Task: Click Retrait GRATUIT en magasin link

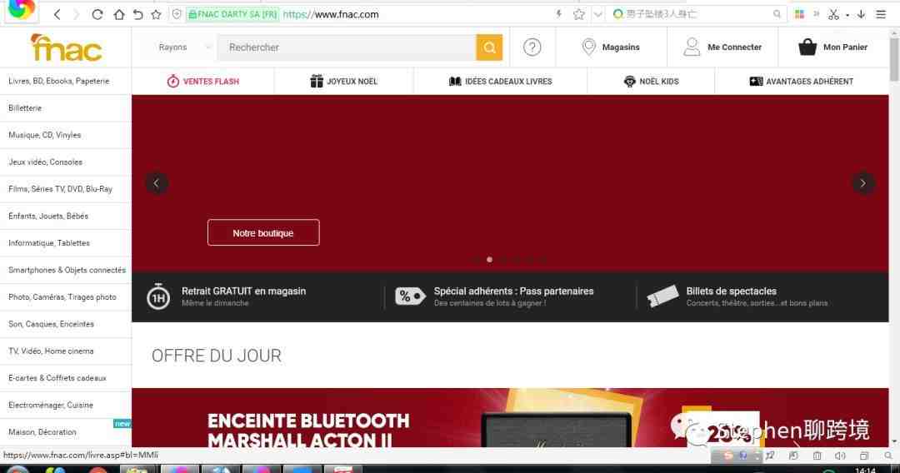Action: coord(243,291)
